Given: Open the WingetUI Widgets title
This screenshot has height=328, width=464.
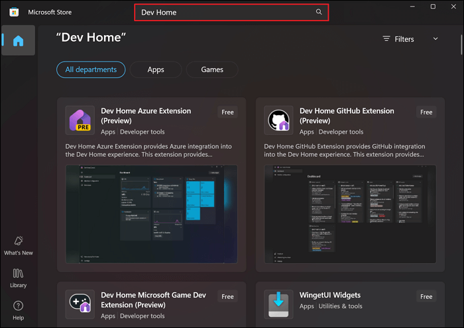Looking at the screenshot, I should click(330, 295).
